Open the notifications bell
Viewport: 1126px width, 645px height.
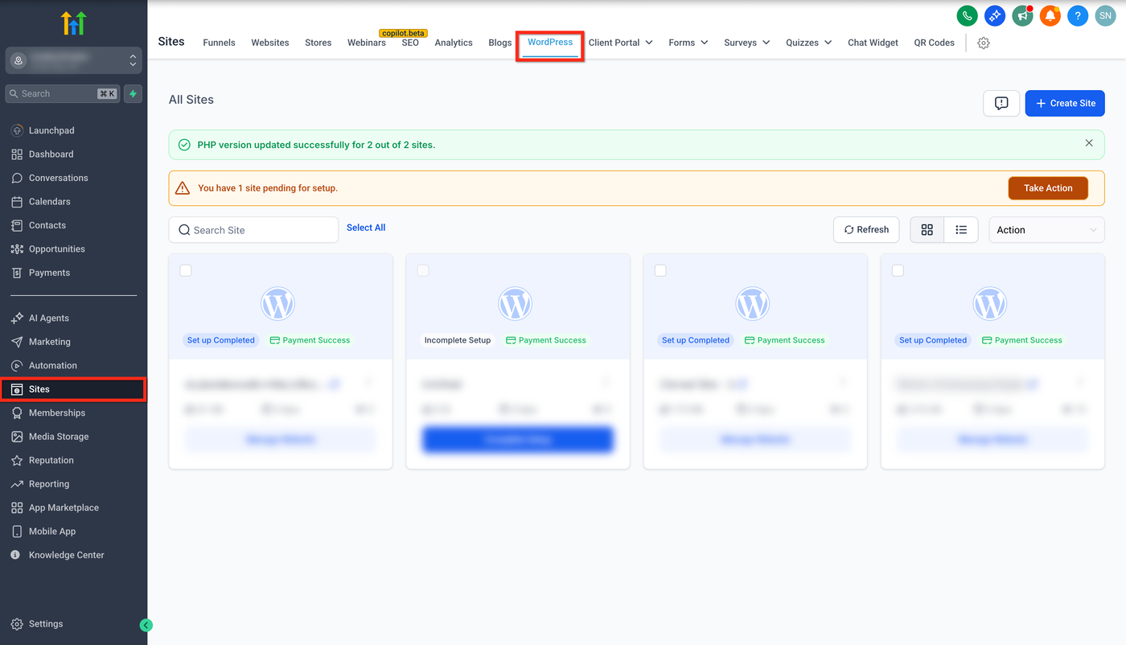click(1050, 15)
